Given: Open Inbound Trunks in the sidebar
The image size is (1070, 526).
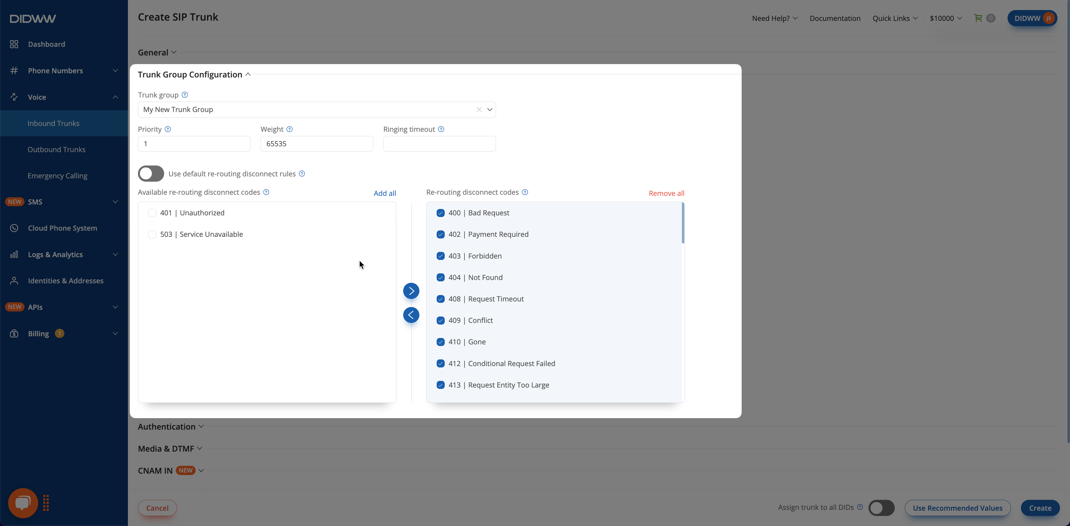Looking at the screenshot, I should [64, 123].
